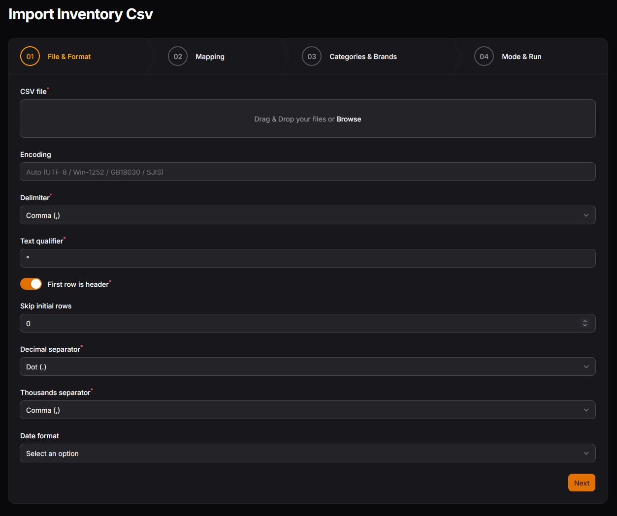617x516 pixels.
Task: Click the step 01 circle icon
Action: 30,57
